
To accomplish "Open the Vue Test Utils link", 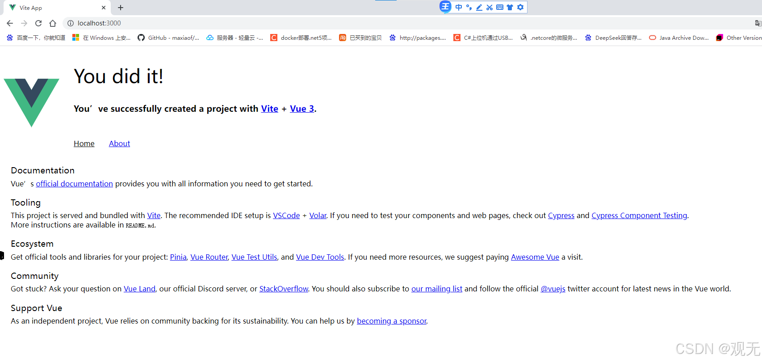I will [x=254, y=257].
